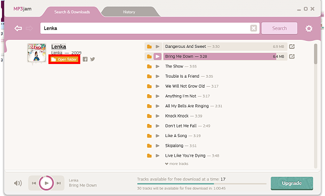Mute volume speaker icon
The height and width of the screenshot is (196, 325).
[x=18, y=183]
